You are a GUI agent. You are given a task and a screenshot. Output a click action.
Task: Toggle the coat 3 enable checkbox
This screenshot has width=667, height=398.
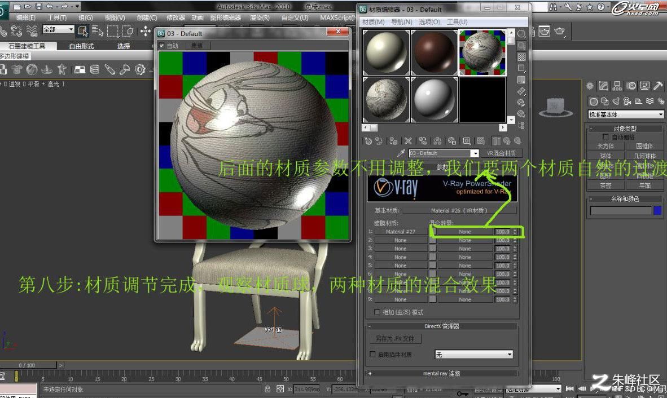(433, 249)
